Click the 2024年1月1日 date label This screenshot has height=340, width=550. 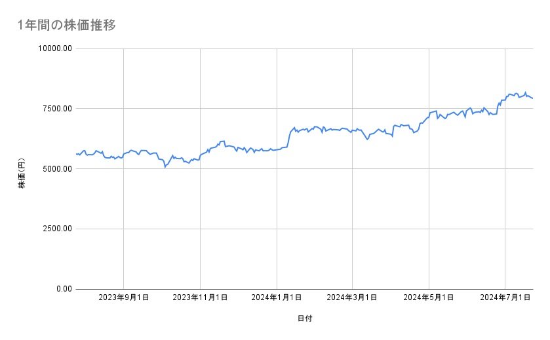(x=277, y=297)
